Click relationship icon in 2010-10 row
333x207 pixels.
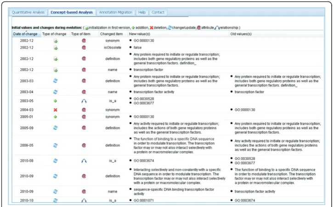84,201
